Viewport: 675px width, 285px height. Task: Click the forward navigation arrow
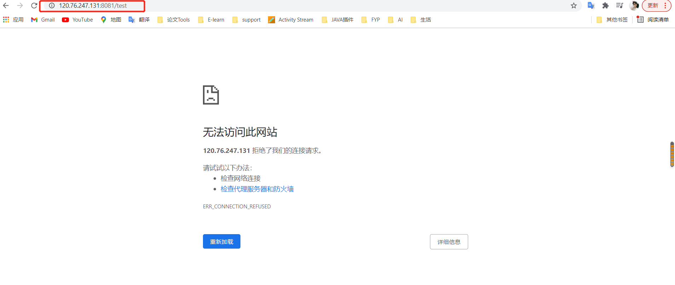pos(20,6)
